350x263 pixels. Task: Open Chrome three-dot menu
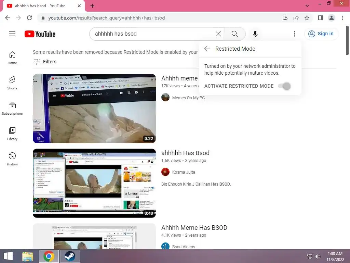[342, 18]
